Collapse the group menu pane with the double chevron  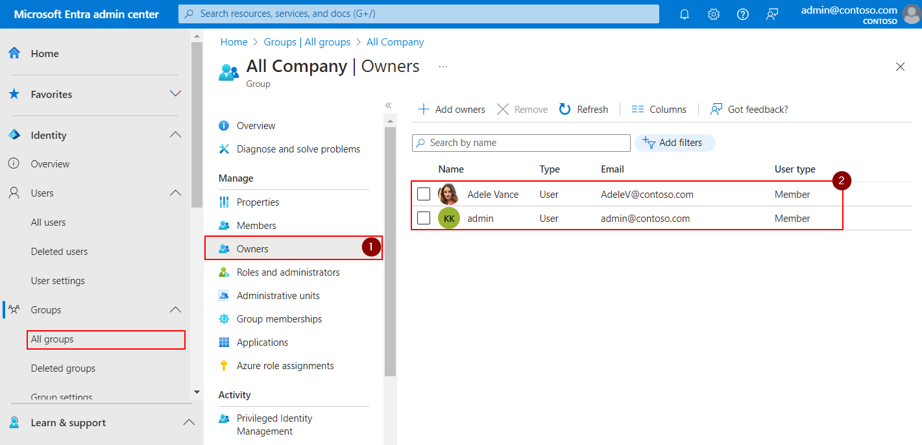pyautogui.click(x=389, y=104)
